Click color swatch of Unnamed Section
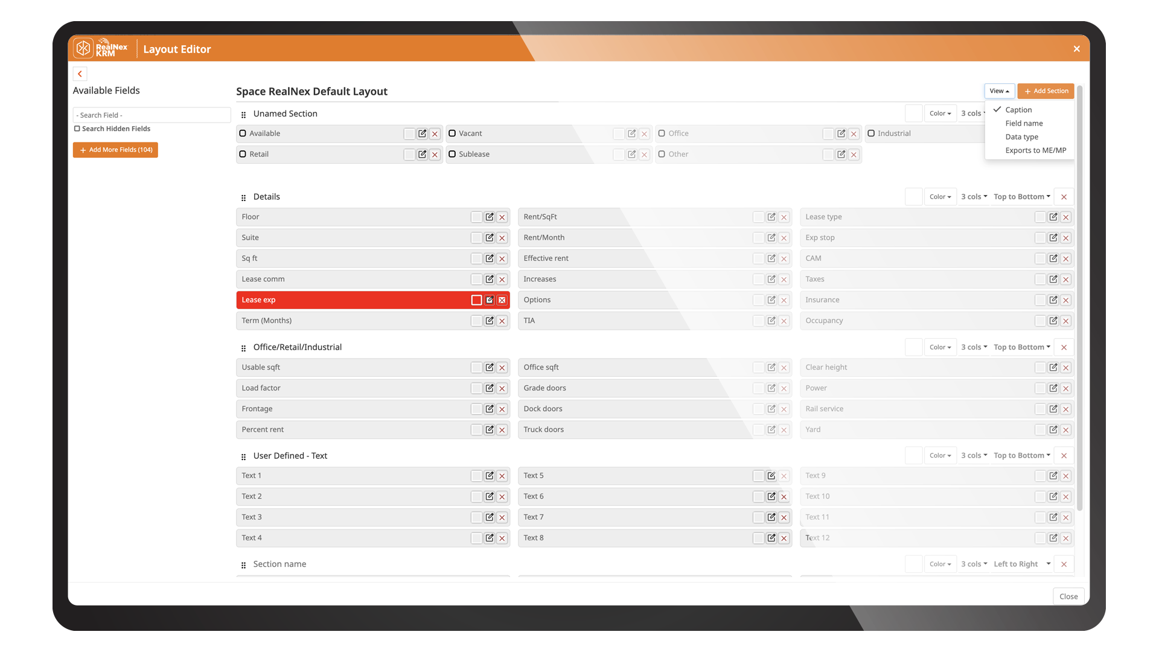1159x652 pixels. [x=913, y=113]
